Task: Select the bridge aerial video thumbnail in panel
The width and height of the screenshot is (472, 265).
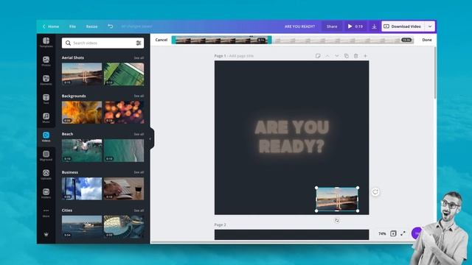Action: pyautogui.click(x=82, y=74)
